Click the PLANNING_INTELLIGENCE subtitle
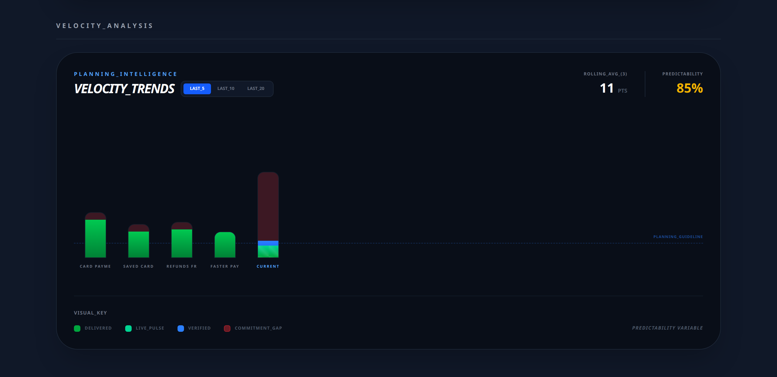 pyautogui.click(x=125, y=74)
